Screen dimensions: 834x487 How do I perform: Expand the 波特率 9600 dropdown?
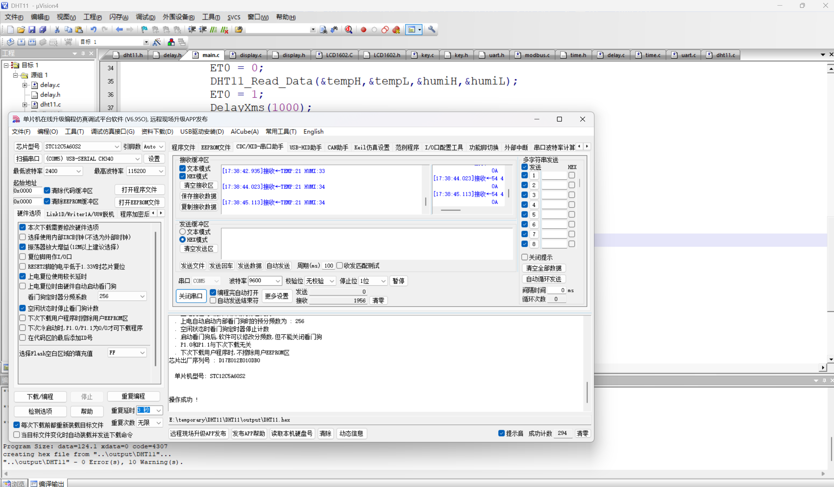click(x=278, y=281)
